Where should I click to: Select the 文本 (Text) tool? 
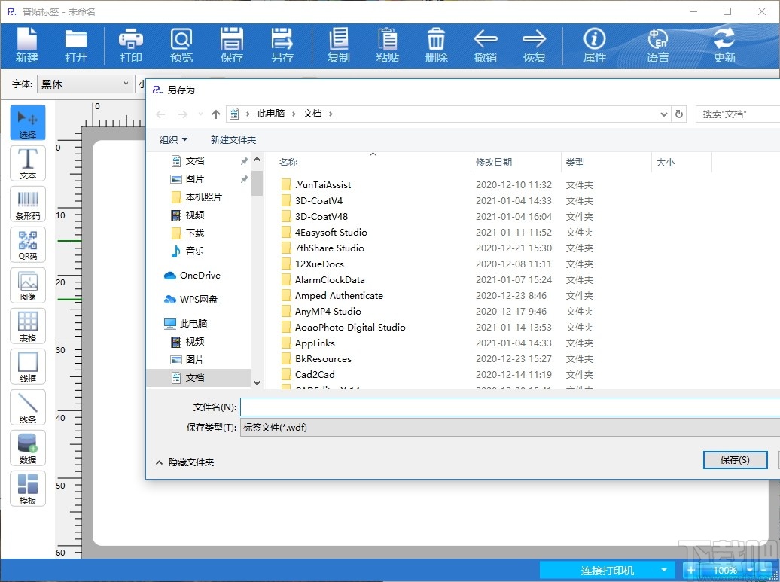28,163
